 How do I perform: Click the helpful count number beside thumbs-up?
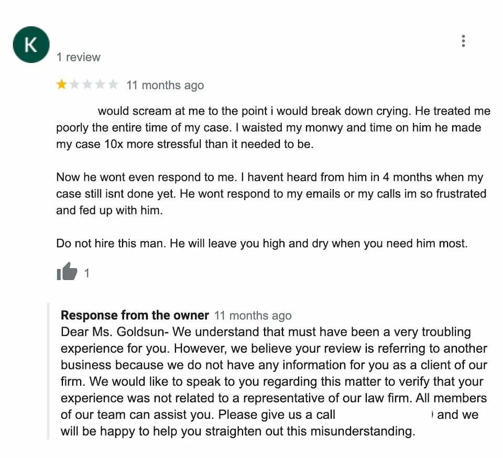click(x=87, y=273)
